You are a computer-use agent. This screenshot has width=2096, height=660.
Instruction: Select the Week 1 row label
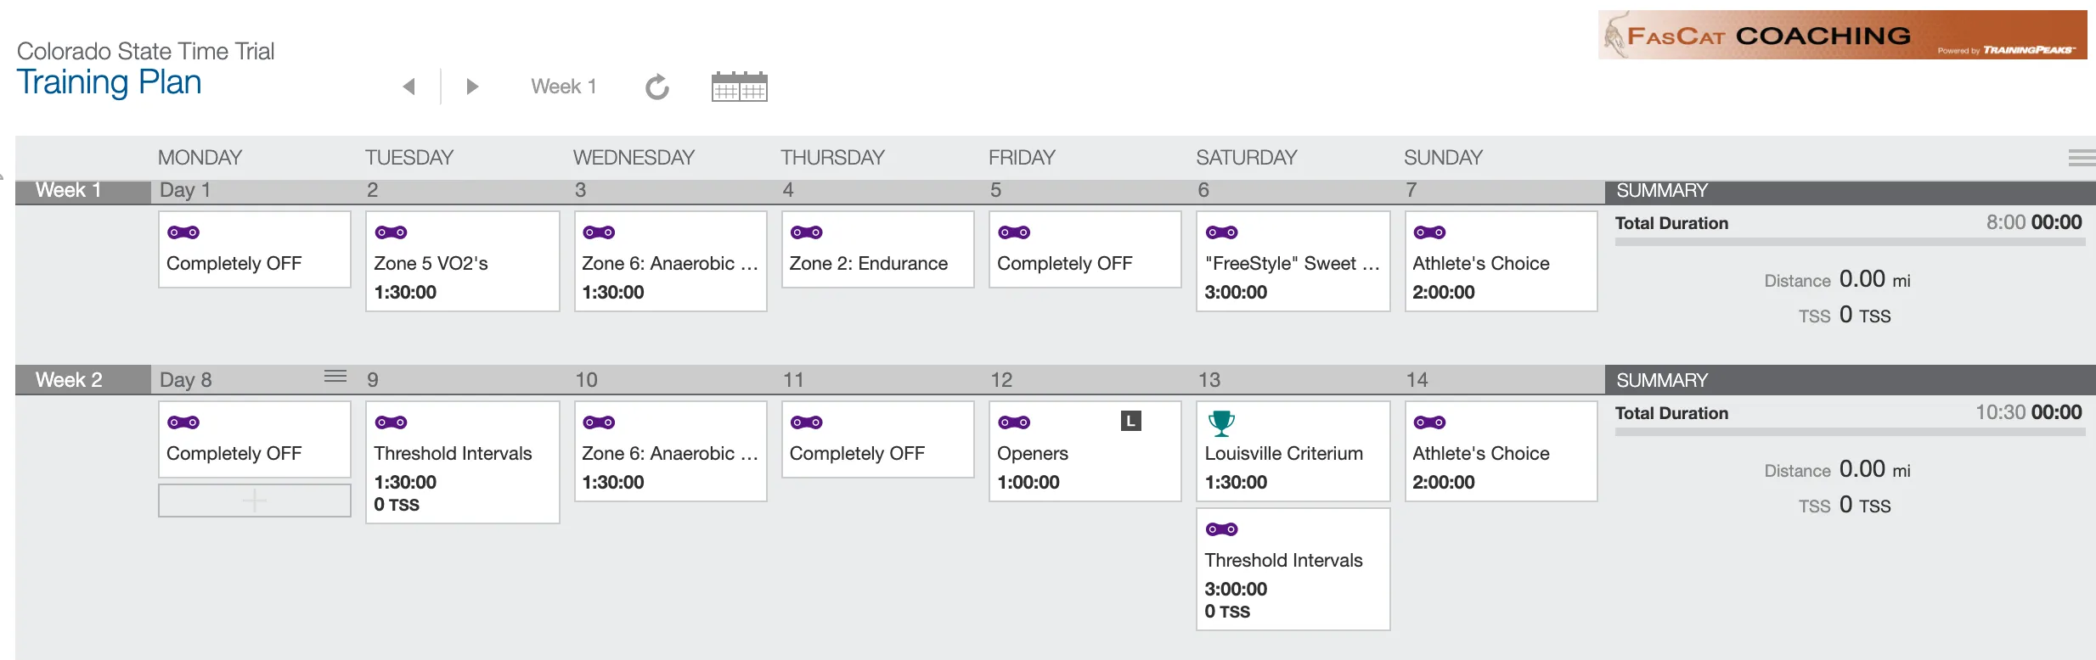(x=69, y=190)
